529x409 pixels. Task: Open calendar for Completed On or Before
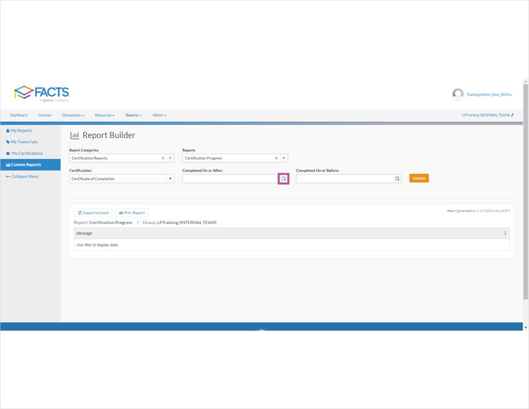[397, 179]
